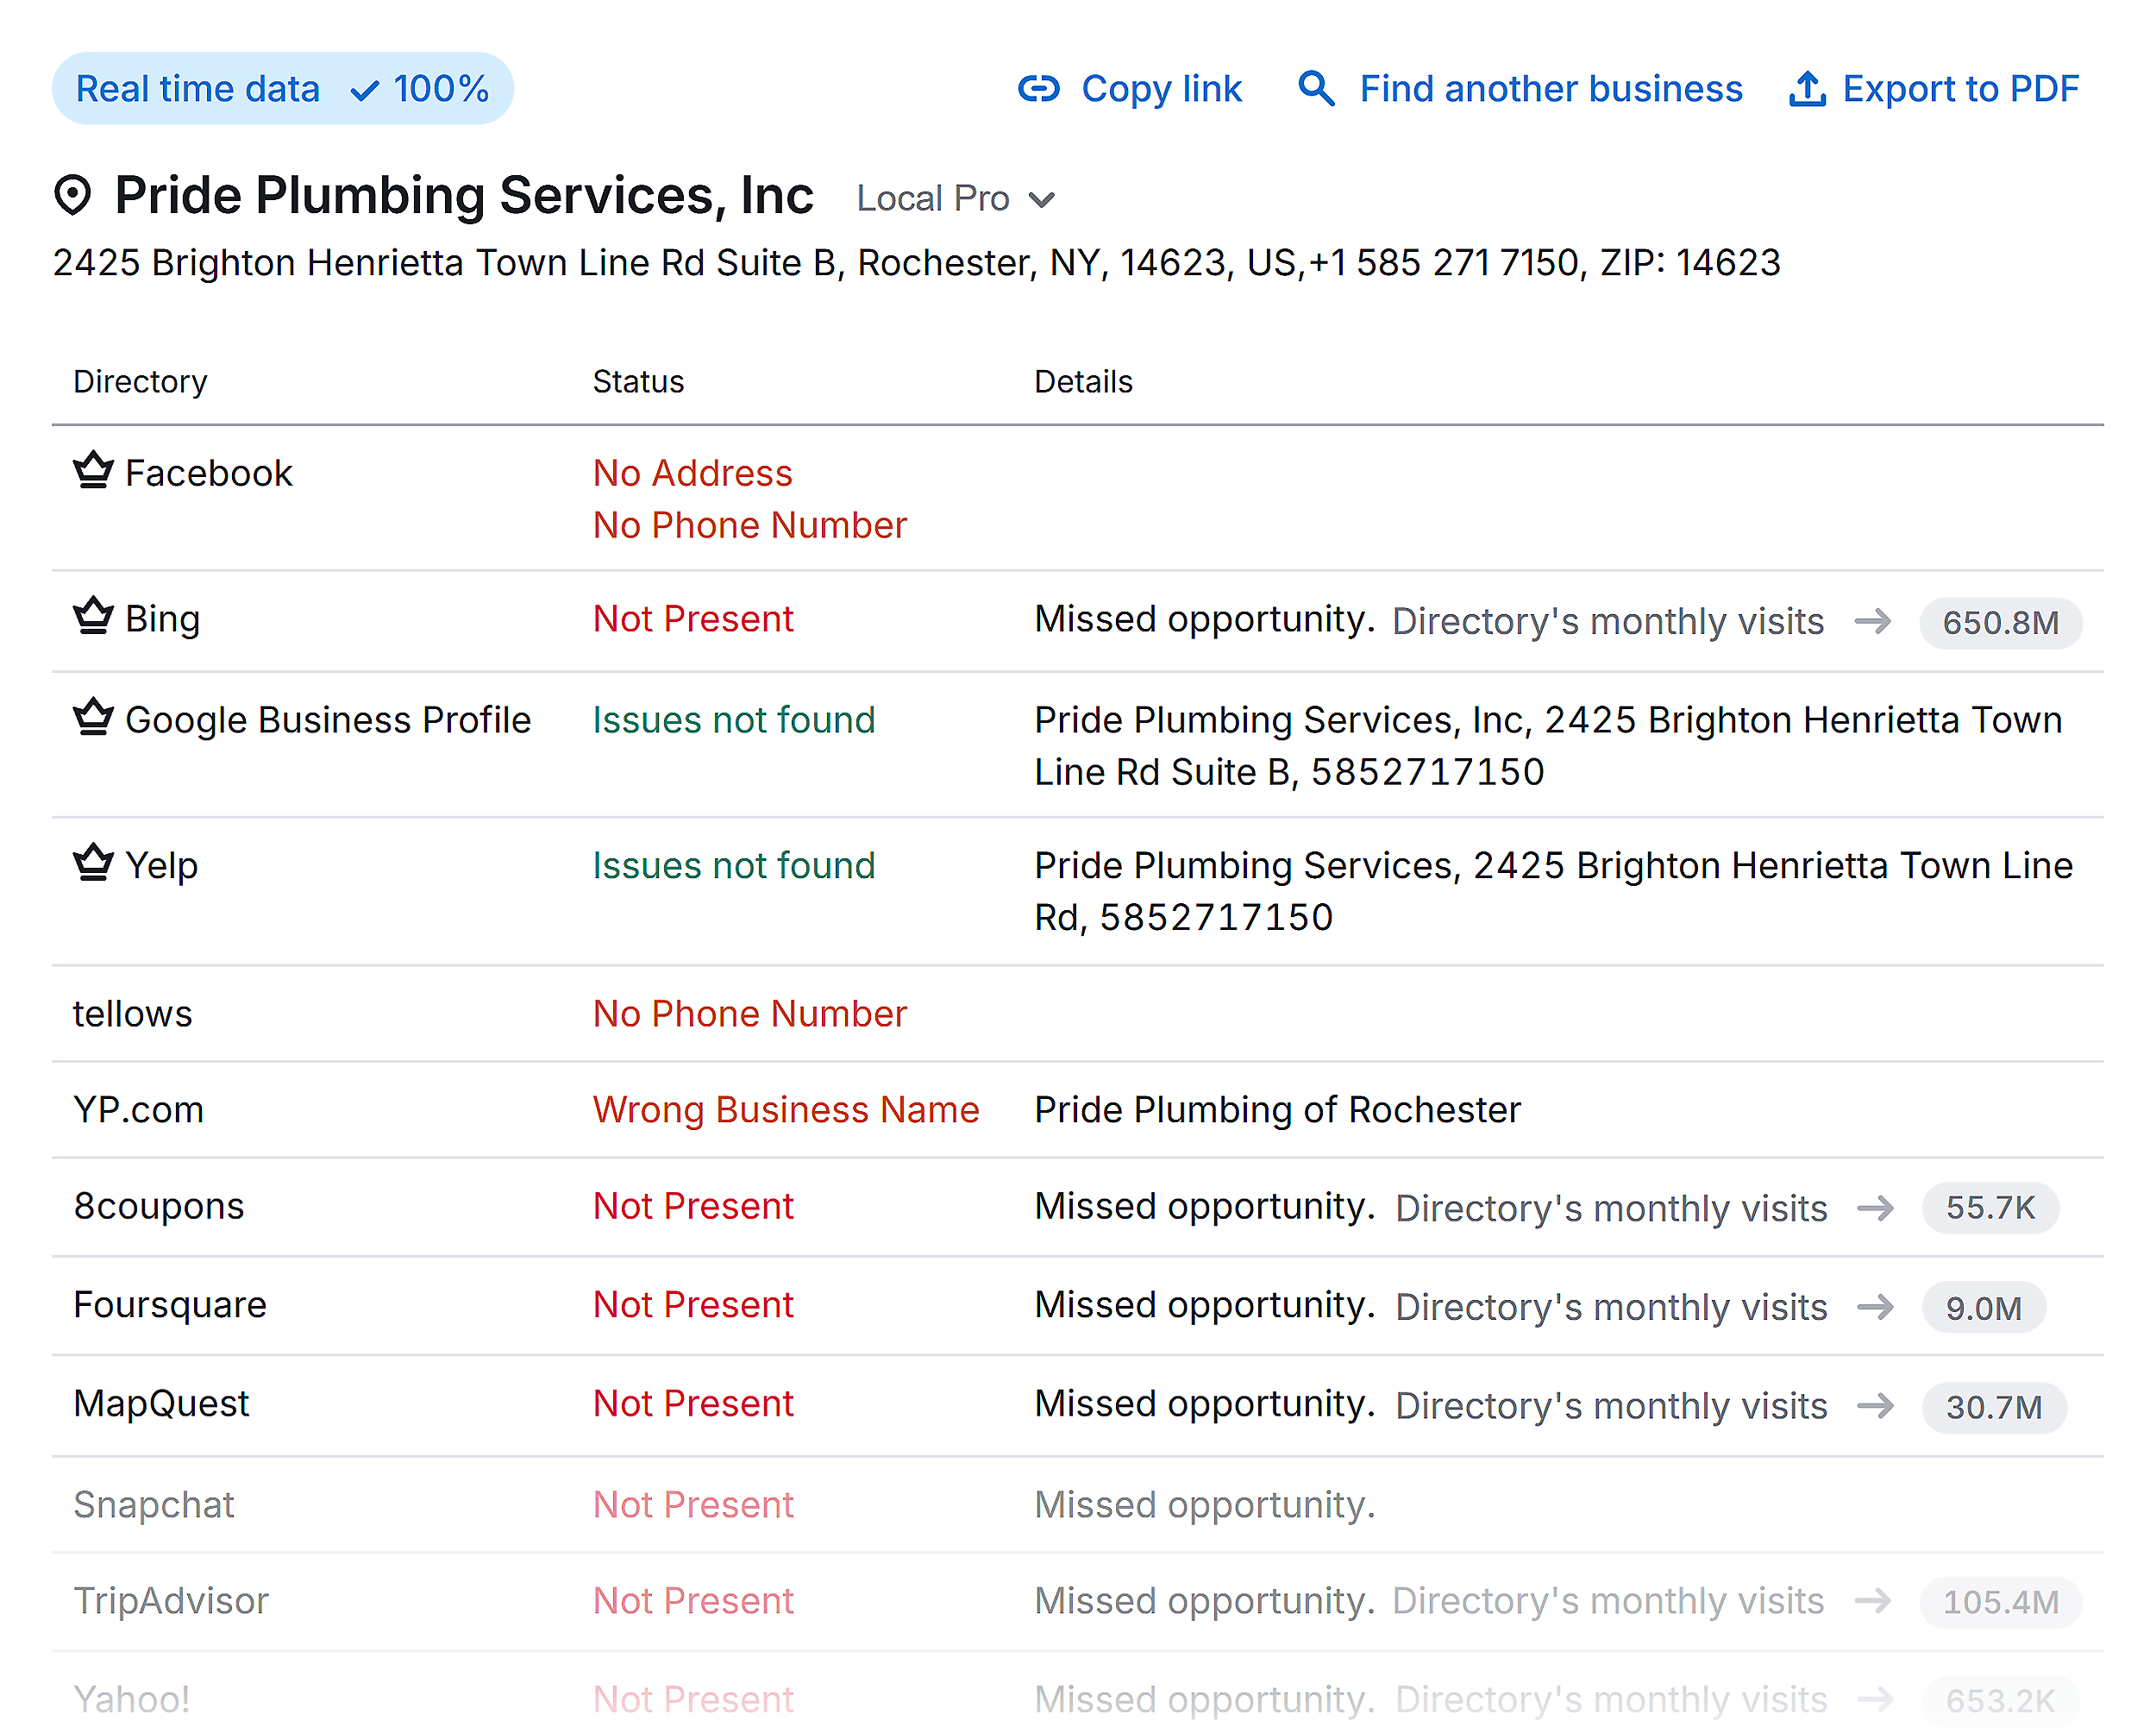Open Directory's monthly visits for 8coupons
The height and width of the screenshot is (1733, 2156).
coord(1608,1207)
